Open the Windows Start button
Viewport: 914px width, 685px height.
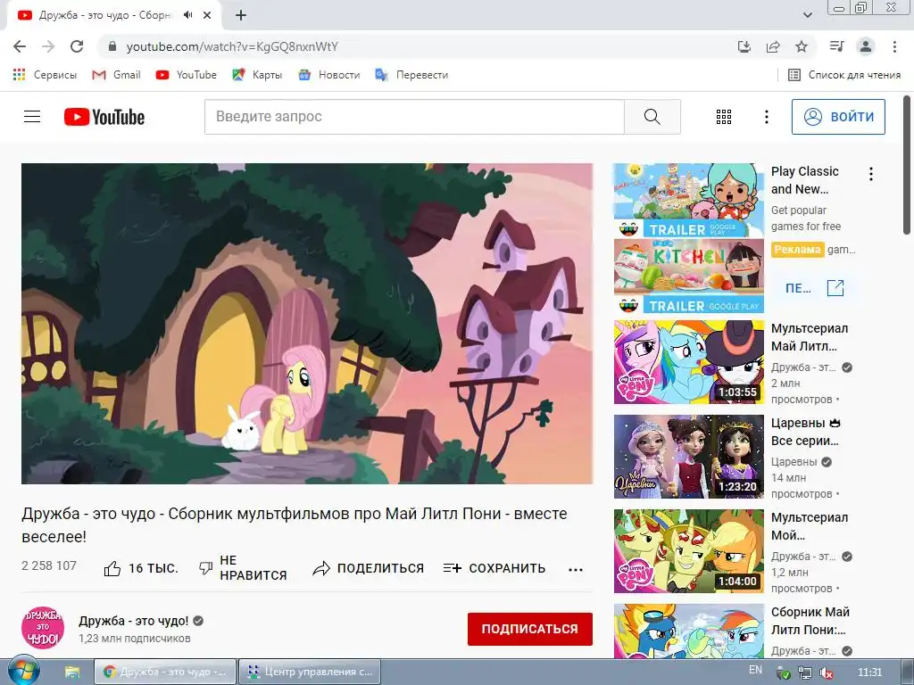click(x=23, y=672)
